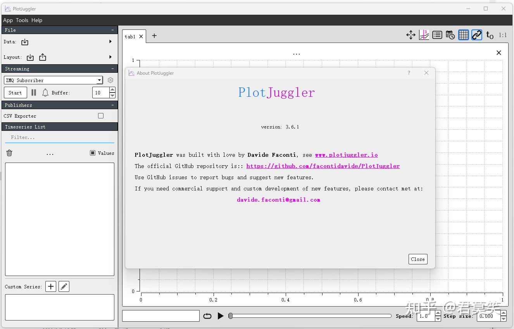Screen dimensions: 514x329
Task: Decrease the Buffer value
Action: 112,95
